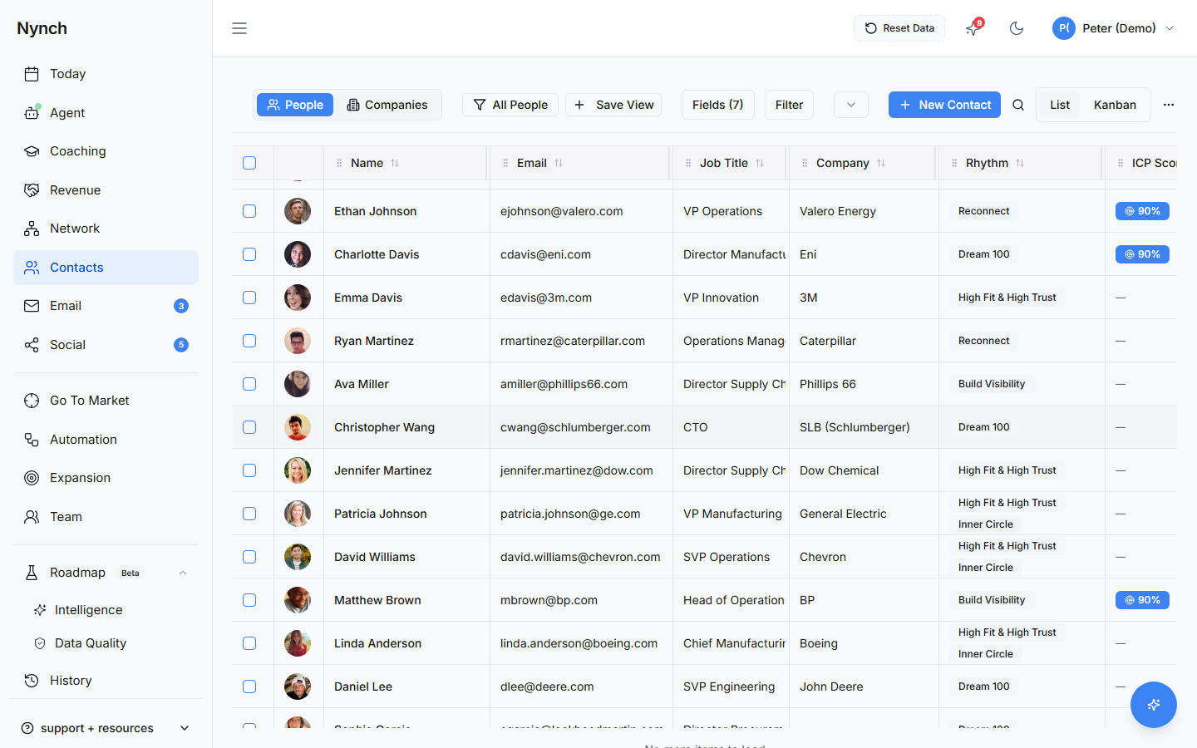The height and width of the screenshot is (748, 1197).
Task: Select Emma Davis's row checkbox
Action: [249, 298]
